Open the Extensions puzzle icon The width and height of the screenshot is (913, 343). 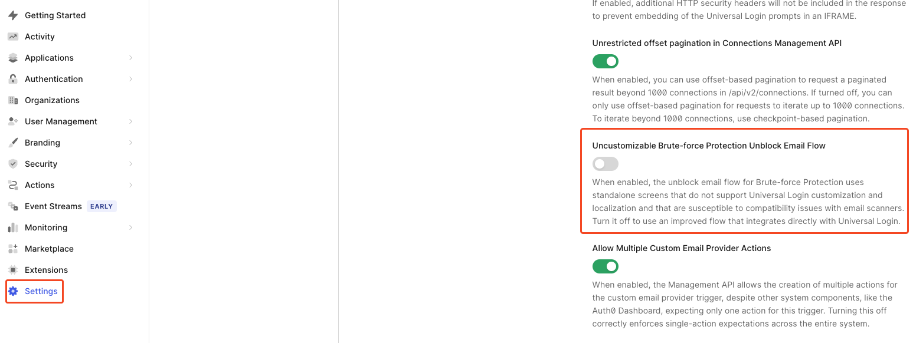click(x=12, y=269)
